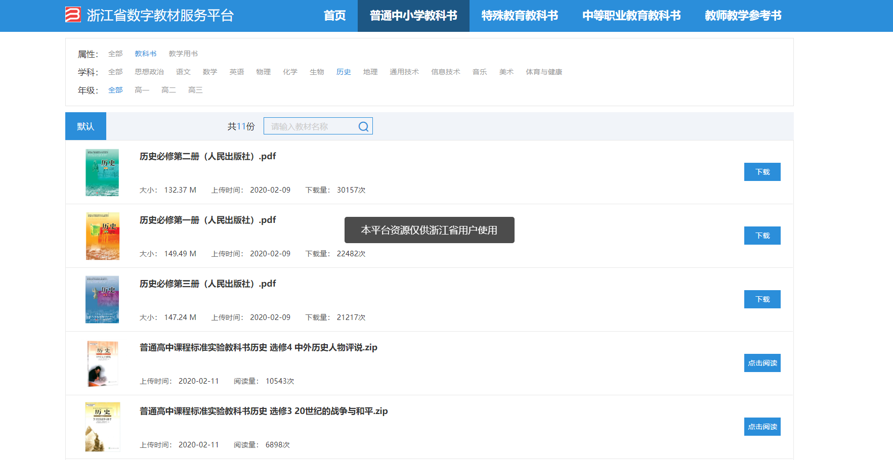
Task: Filter attribute by 教学用书
Action: tap(183, 54)
